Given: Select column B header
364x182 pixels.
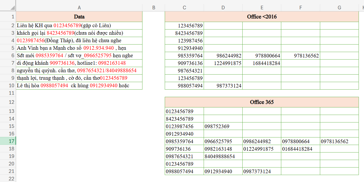Looking at the screenshot, I should coord(154,8).
